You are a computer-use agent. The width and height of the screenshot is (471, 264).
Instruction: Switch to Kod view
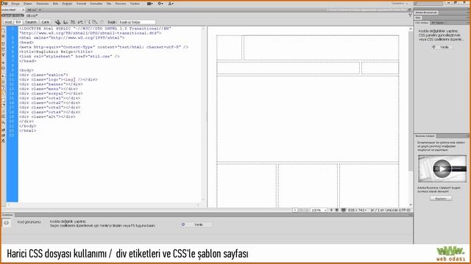[x=8, y=22]
